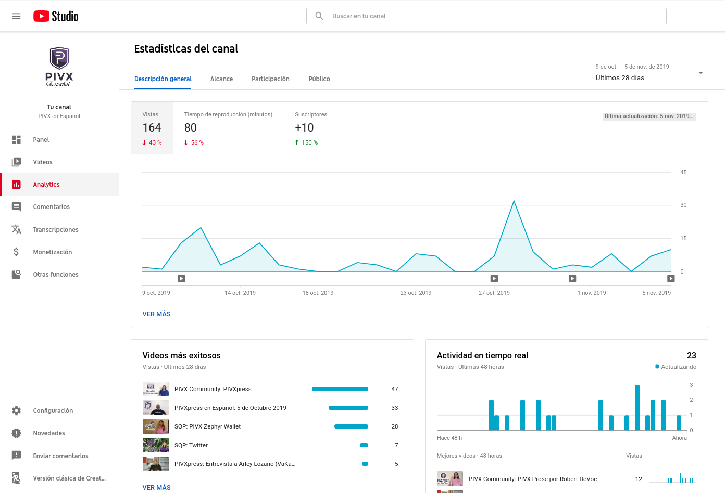Click the Transcripciones translate icon
This screenshot has width=725, height=493.
pos(17,229)
